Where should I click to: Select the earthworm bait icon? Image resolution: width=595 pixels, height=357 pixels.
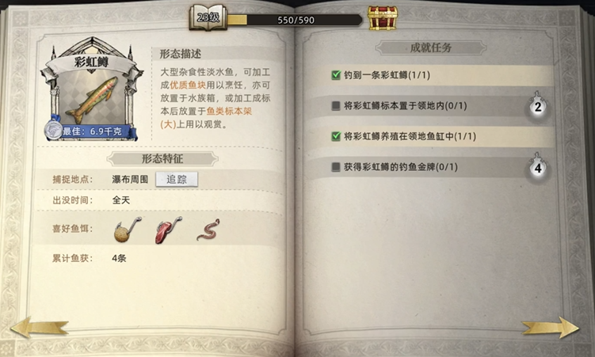[x=208, y=230]
